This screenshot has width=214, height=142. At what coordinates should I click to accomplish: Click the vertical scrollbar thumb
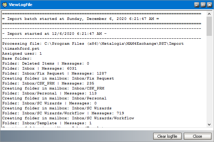(x=209, y=26)
